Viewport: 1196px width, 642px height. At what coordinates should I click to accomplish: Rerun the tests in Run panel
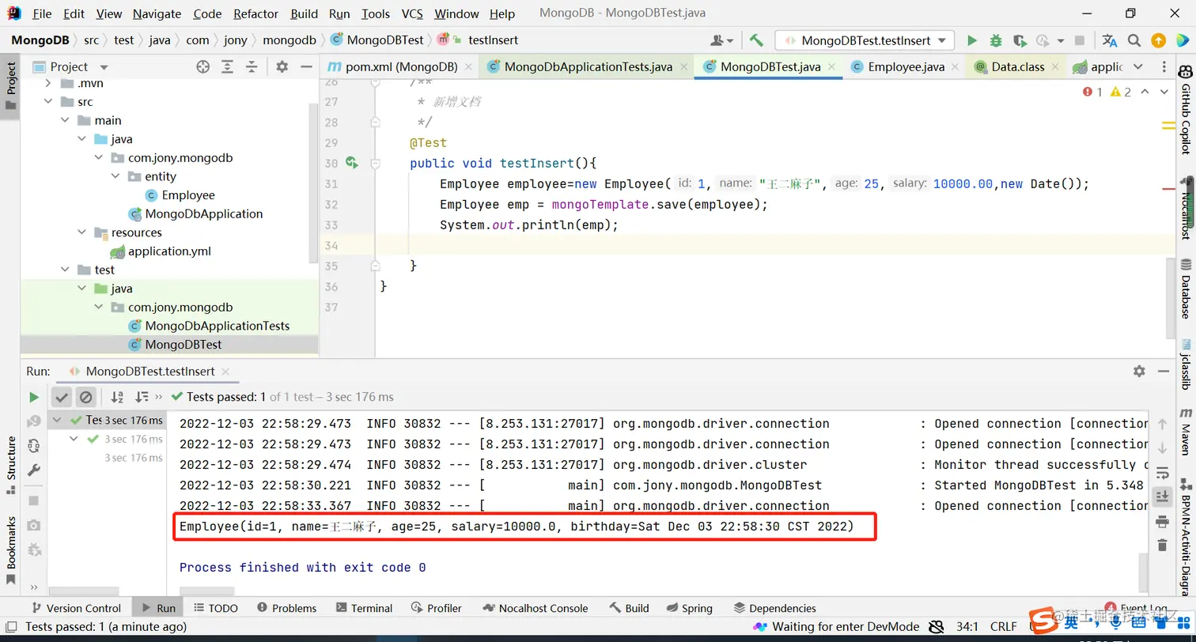coord(33,397)
